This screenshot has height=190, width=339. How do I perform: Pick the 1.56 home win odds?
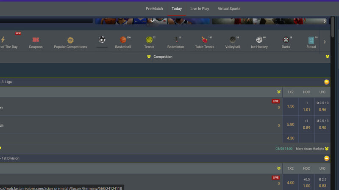point(291,106)
